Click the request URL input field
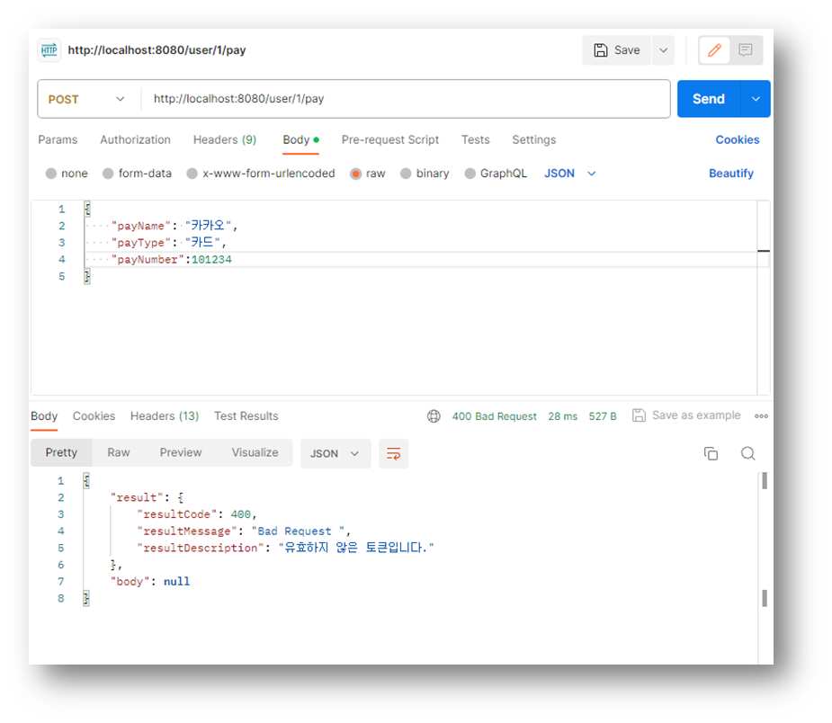Screen dimensions: 832x723 pos(406,99)
